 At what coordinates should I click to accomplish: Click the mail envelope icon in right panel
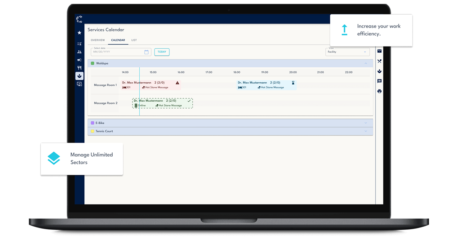coord(379,51)
